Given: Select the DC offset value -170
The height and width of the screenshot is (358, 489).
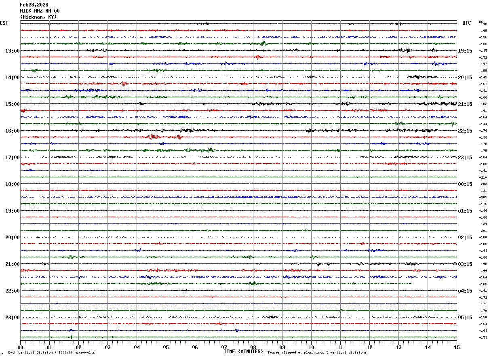Looking at the screenshot, I should 483,311.
